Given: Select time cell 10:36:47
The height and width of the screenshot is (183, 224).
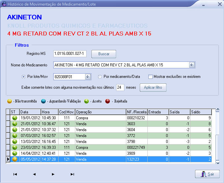Looking at the screenshot, I should tap(50, 124).
